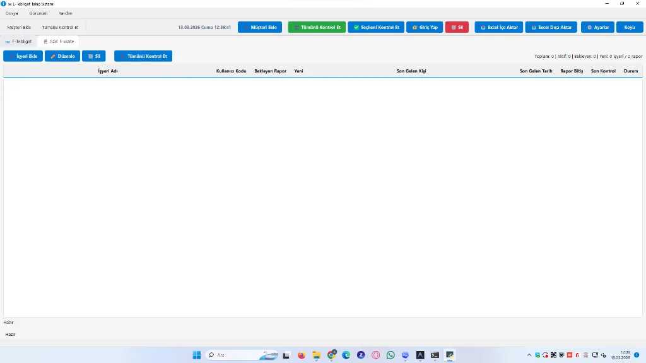646x363 pixels.
Task: Click the Düzenle pencil edit button
Action: tap(62, 56)
